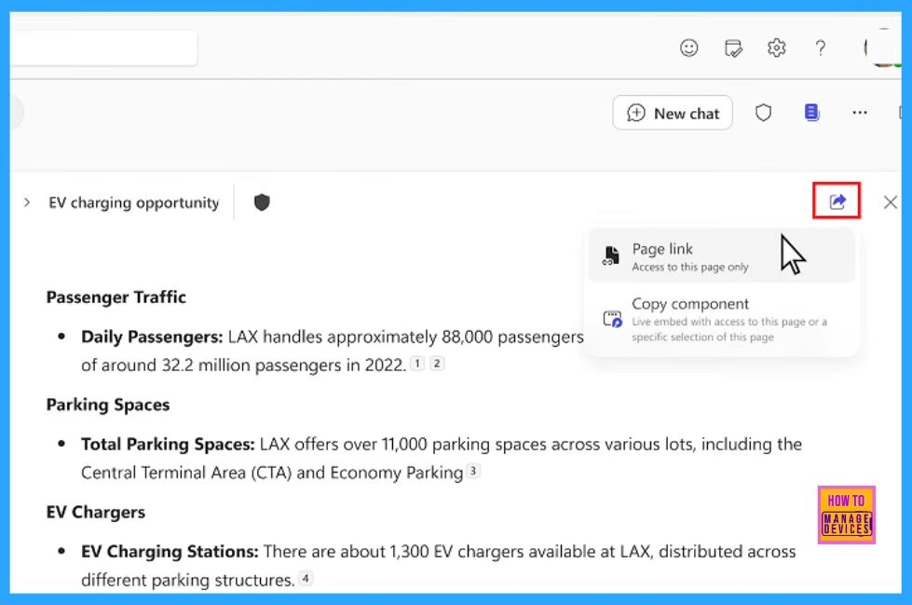
Task: Click the EV Chargers heading
Action: [95, 512]
